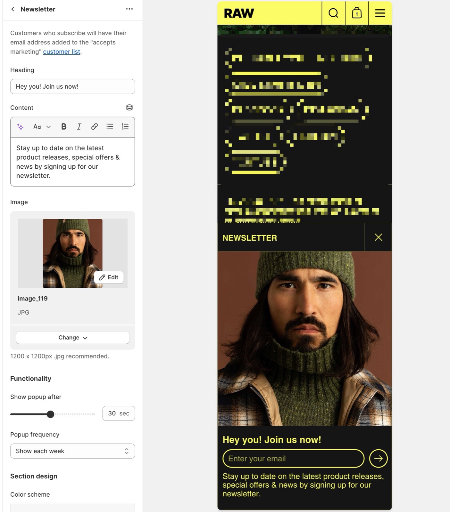Edit the newsletter image

click(x=109, y=277)
